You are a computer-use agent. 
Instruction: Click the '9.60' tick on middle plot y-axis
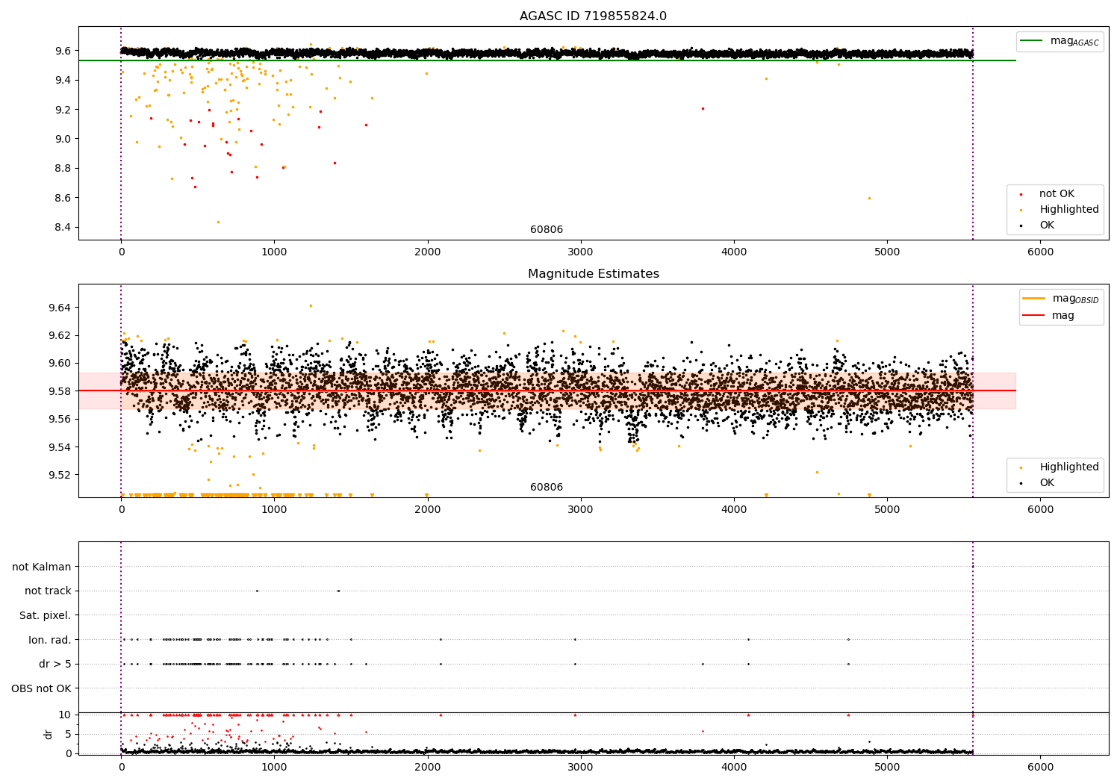(60, 364)
